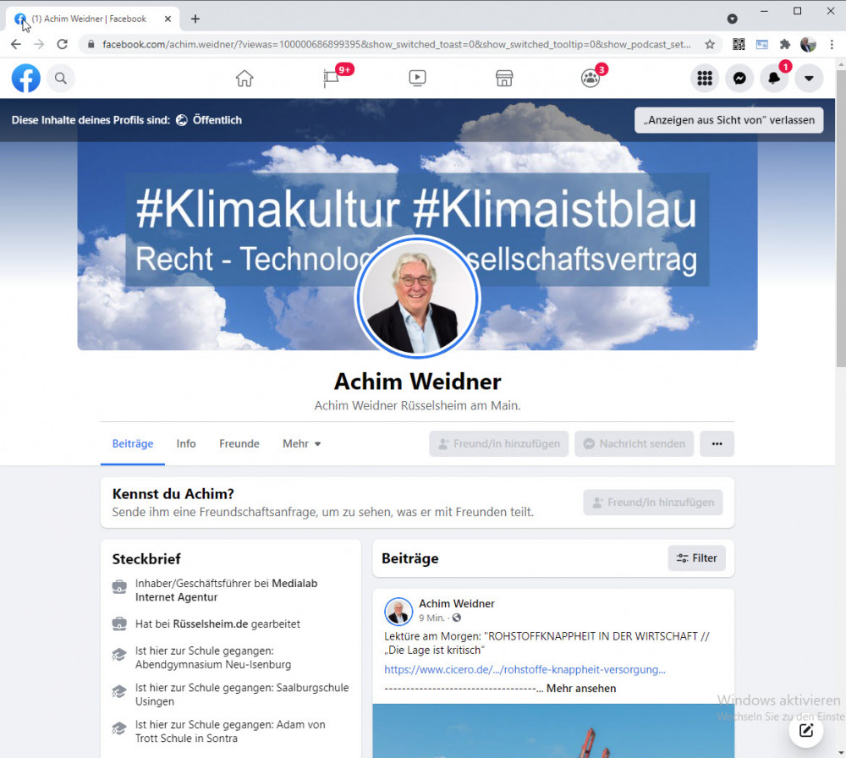Open the three-dot profile options menu
The width and height of the screenshot is (846, 758).
[717, 444]
